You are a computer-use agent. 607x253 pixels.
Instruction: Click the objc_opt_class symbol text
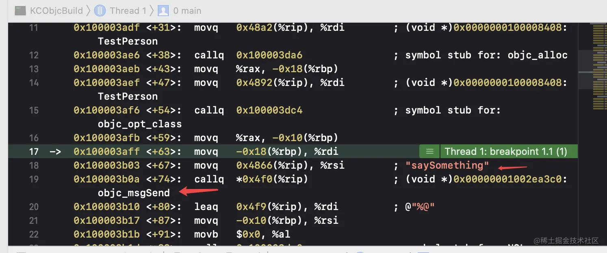(x=140, y=124)
